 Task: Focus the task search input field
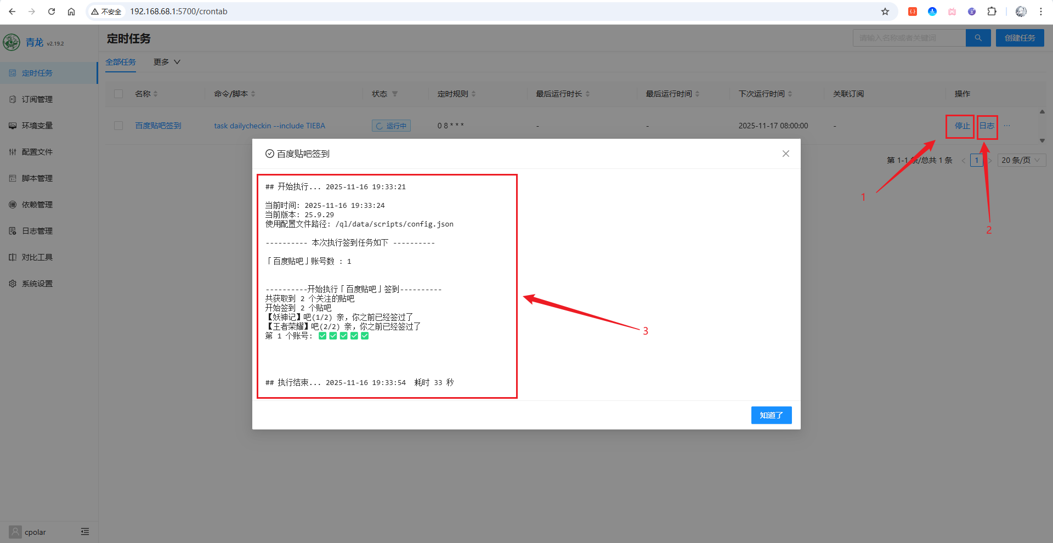point(909,38)
